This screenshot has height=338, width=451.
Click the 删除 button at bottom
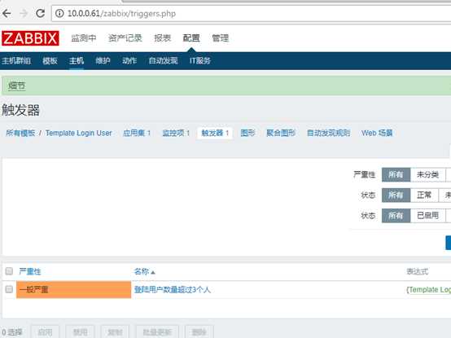[199, 332]
